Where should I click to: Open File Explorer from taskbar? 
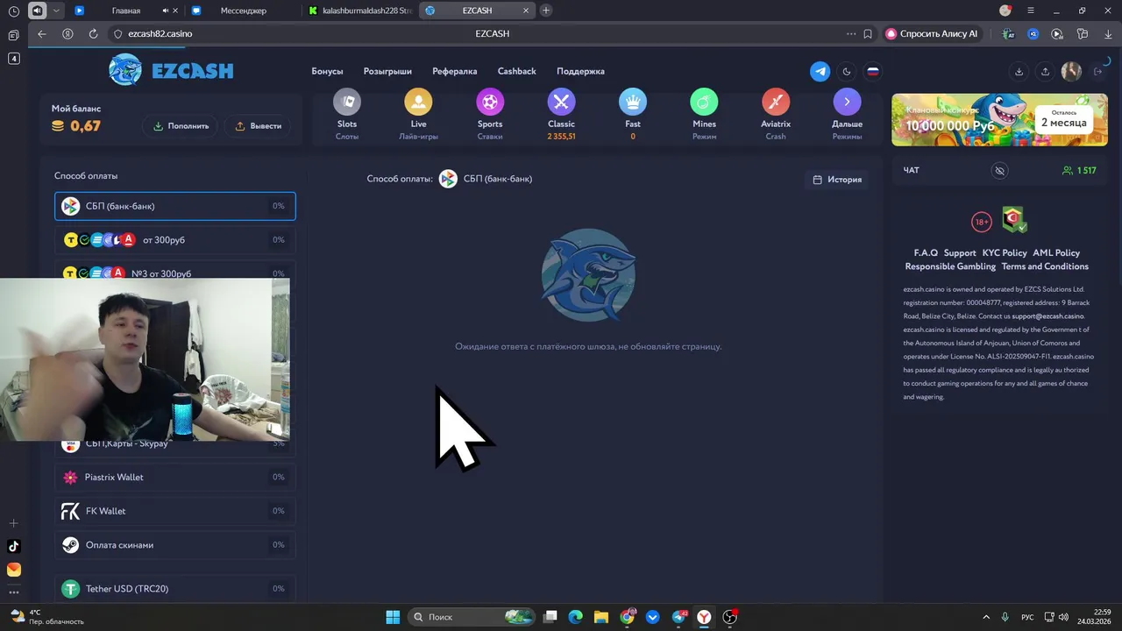[x=601, y=617]
